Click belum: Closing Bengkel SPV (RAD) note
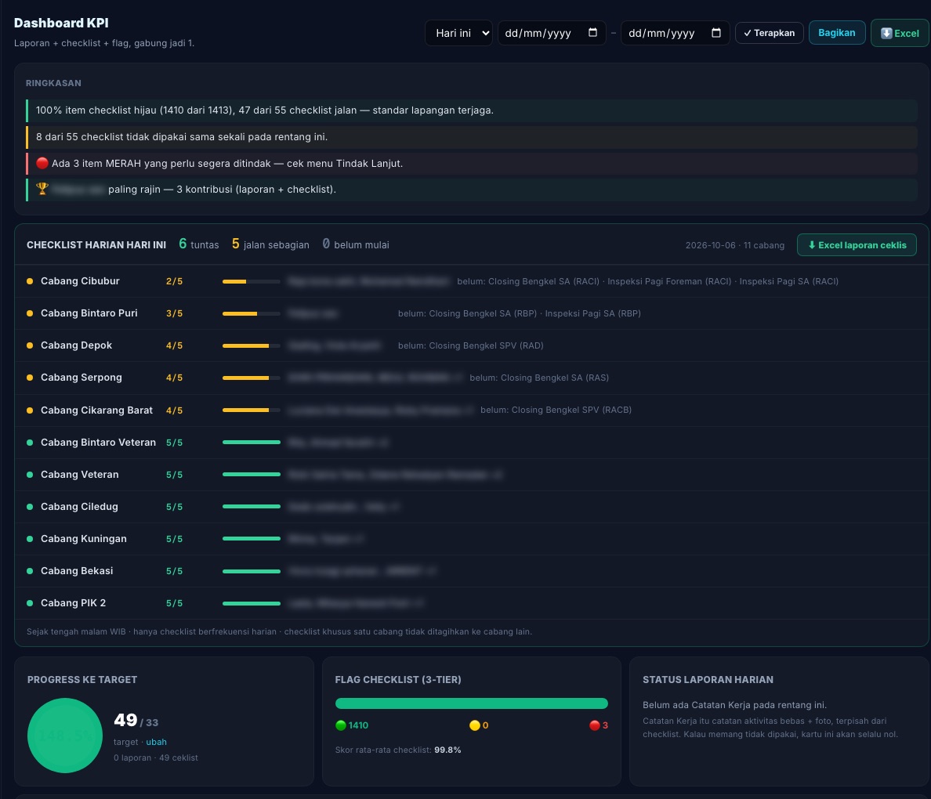This screenshot has width=931, height=799. pos(471,345)
